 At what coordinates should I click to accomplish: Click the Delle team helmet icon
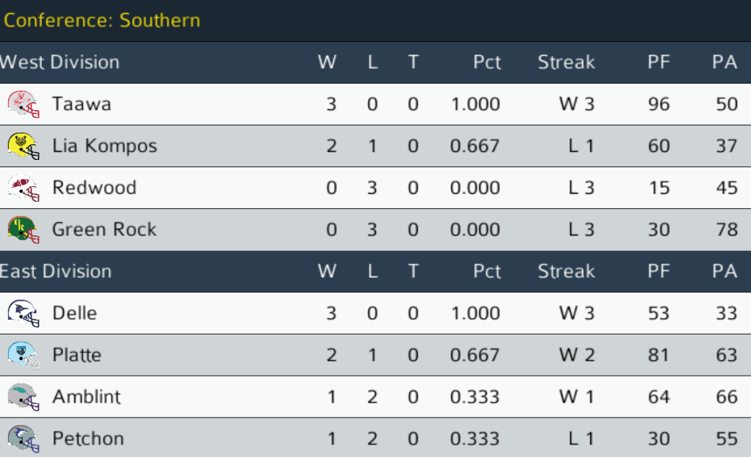23,314
